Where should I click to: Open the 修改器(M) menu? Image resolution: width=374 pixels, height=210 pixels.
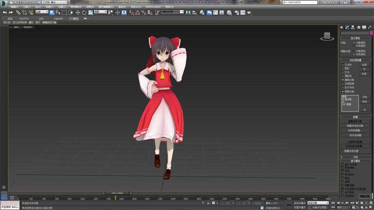point(76,7)
